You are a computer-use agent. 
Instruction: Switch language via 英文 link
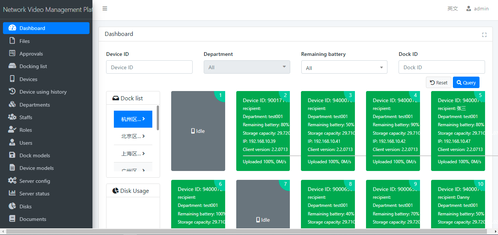[x=453, y=9]
